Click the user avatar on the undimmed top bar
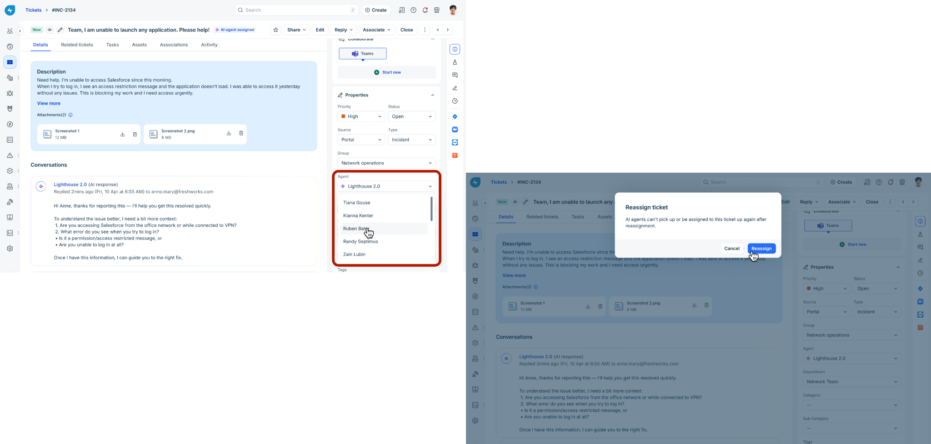The image size is (931, 444). click(x=453, y=10)
